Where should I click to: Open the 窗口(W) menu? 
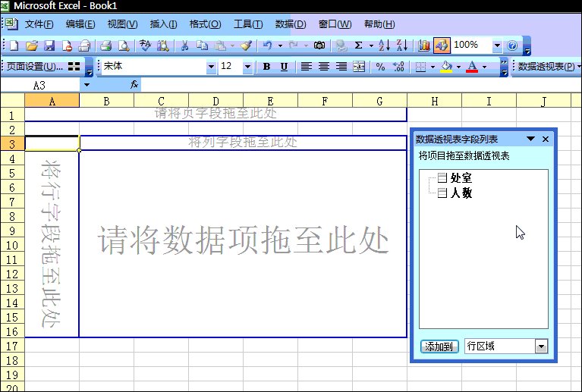tap(335, 24)
